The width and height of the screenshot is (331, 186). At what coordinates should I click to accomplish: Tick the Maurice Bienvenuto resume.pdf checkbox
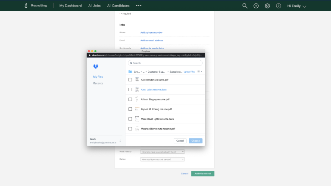(130, 128)
